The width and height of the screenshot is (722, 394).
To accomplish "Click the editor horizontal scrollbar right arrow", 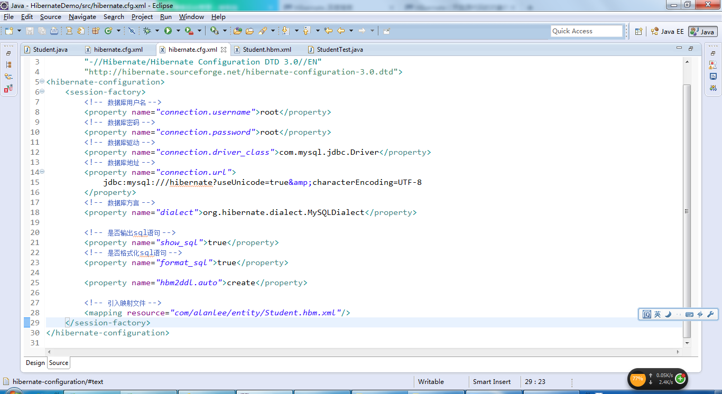I will [x=679, y=351].
